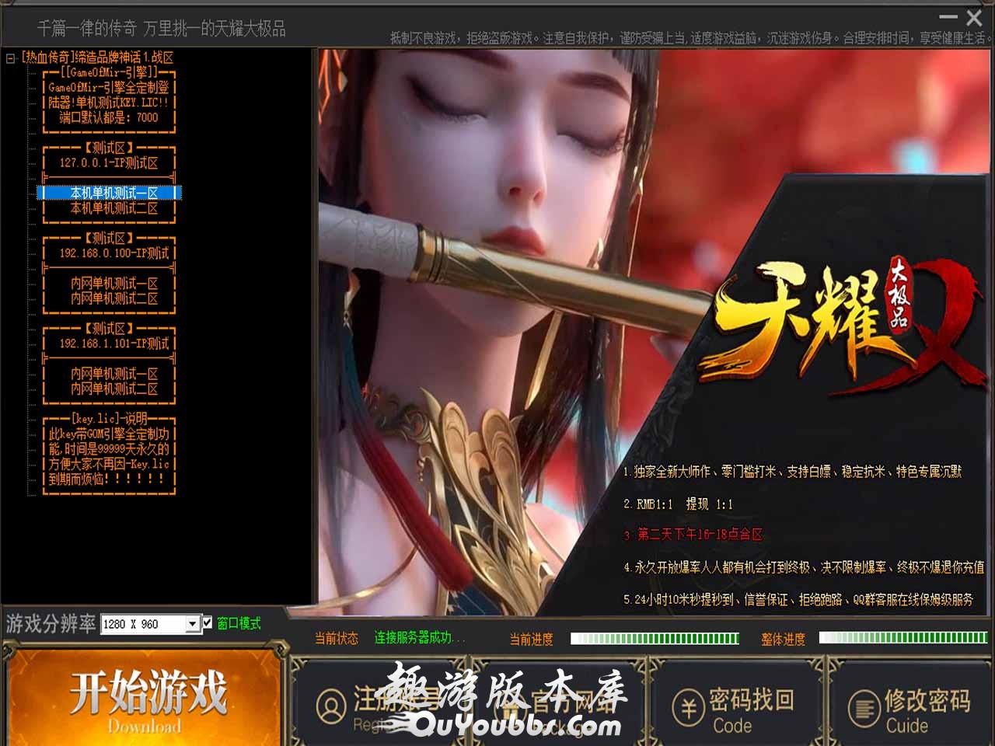Choose 内网单机测试一区 under 192.168.0.100 group
Viewport: 995px width, 746px height.
(x=113, y=284)
